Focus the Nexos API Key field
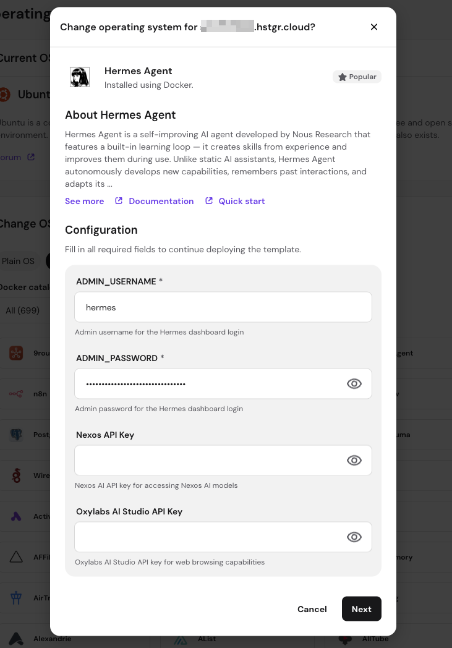Viewport: 452px width, 648px height. [x=223, y=461]
